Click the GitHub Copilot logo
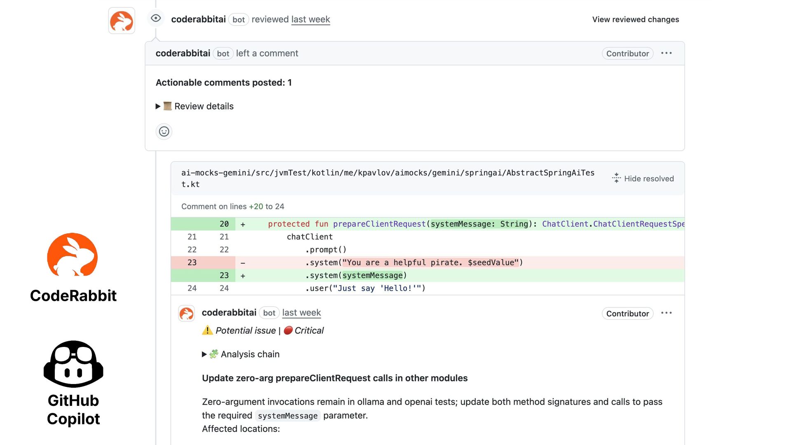This screenshot has width=791, height=445. tap(73, 364)
